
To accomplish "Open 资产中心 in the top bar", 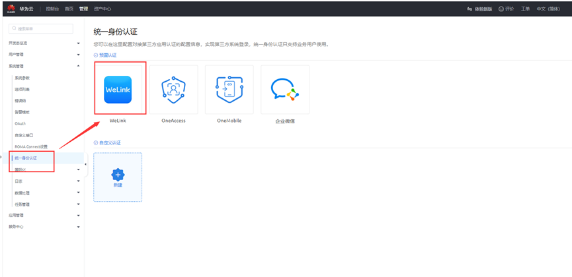I will tap(102, 9).
